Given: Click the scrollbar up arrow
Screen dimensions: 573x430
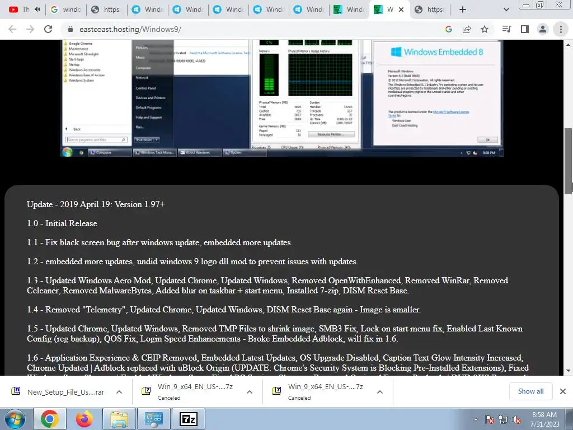Looking at the screenshot, I should (x=569, y=45).
